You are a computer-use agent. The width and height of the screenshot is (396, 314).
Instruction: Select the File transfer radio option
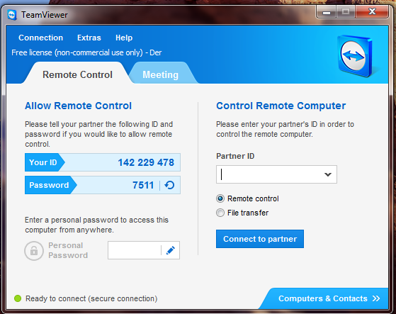coord(220,213)
